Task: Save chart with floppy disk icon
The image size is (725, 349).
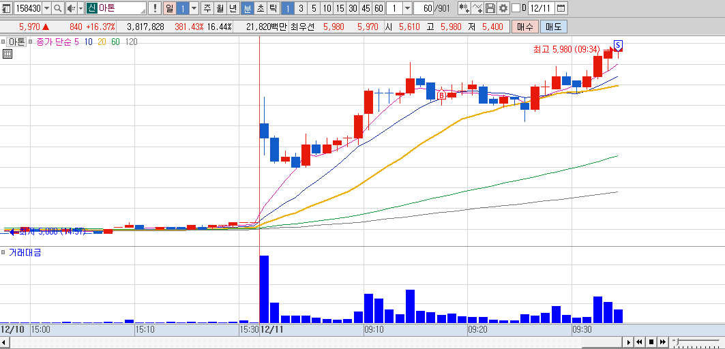Action: (490, 8)
